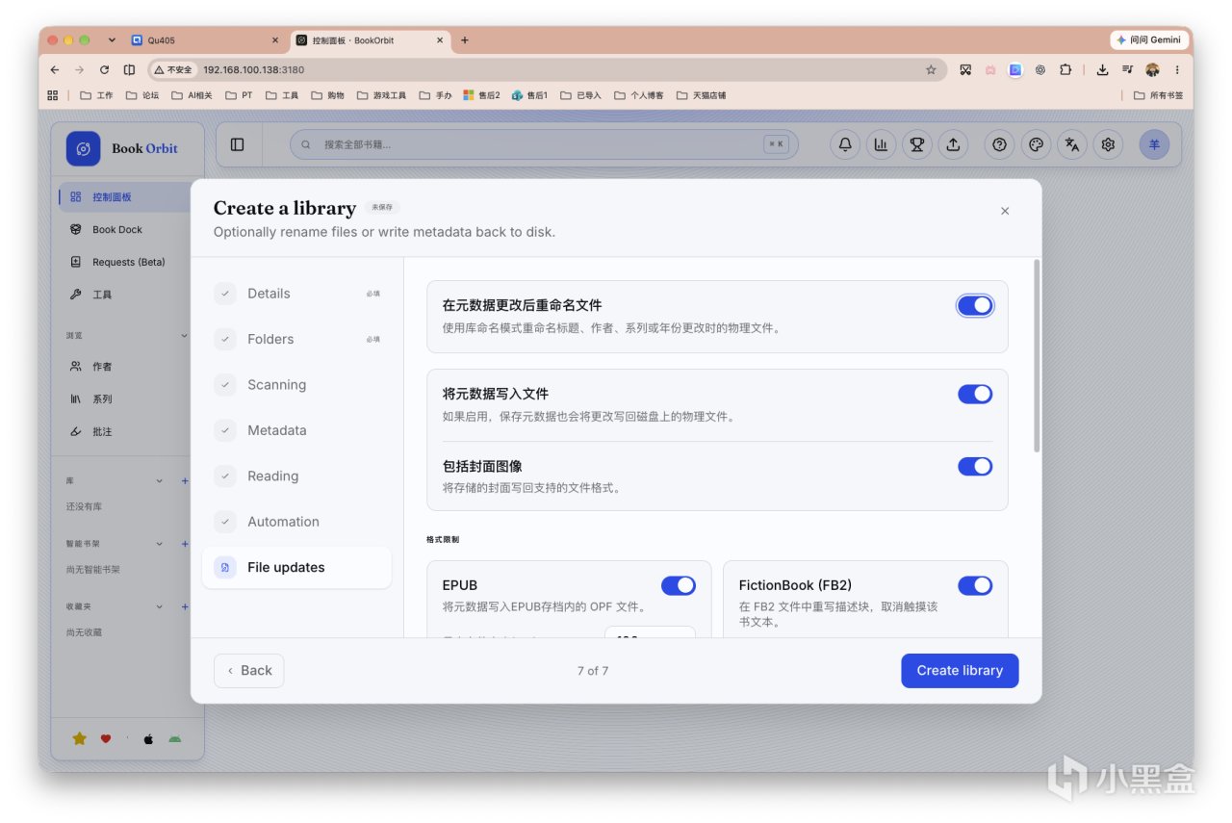Click the user avatar 羊
1232x823 pixels.
[x=1154, y=144]
